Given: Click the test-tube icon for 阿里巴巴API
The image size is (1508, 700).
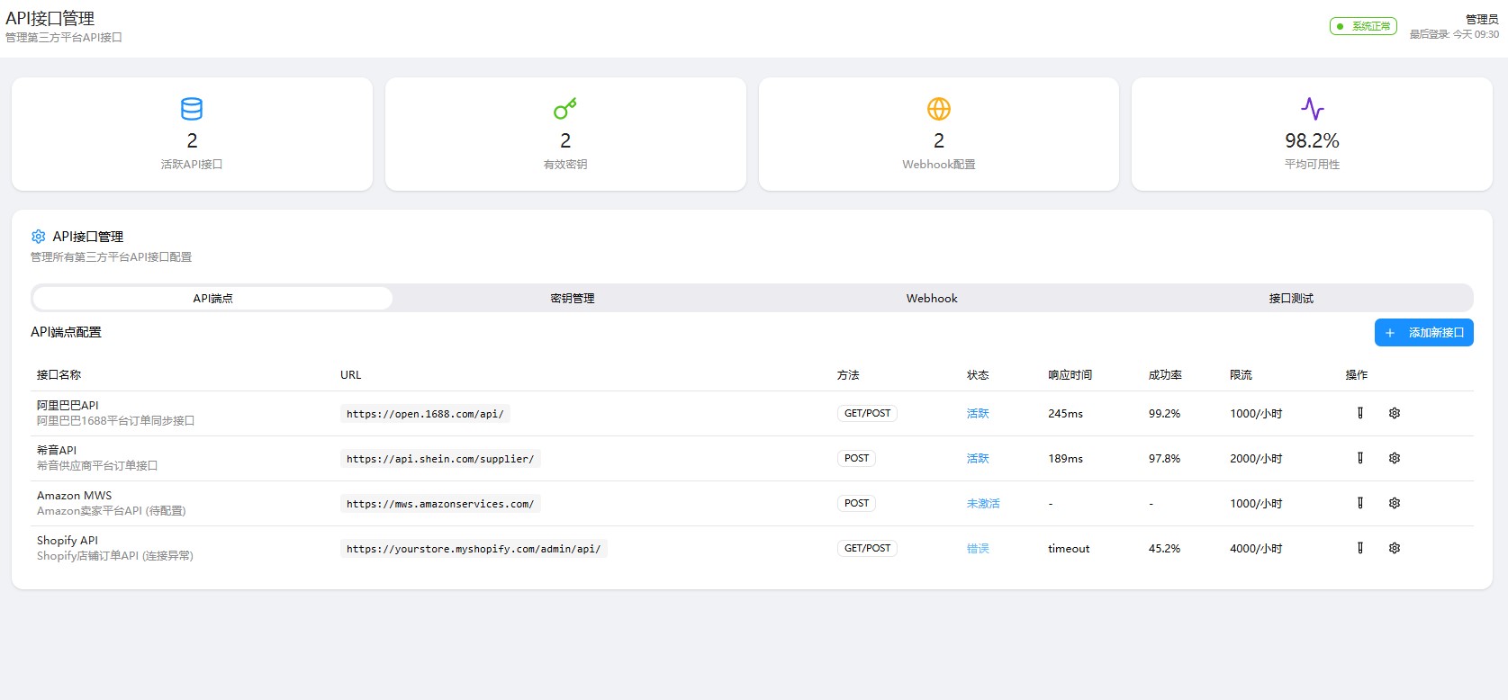Looking at the screenshot, I should [x=1359, y=413].
